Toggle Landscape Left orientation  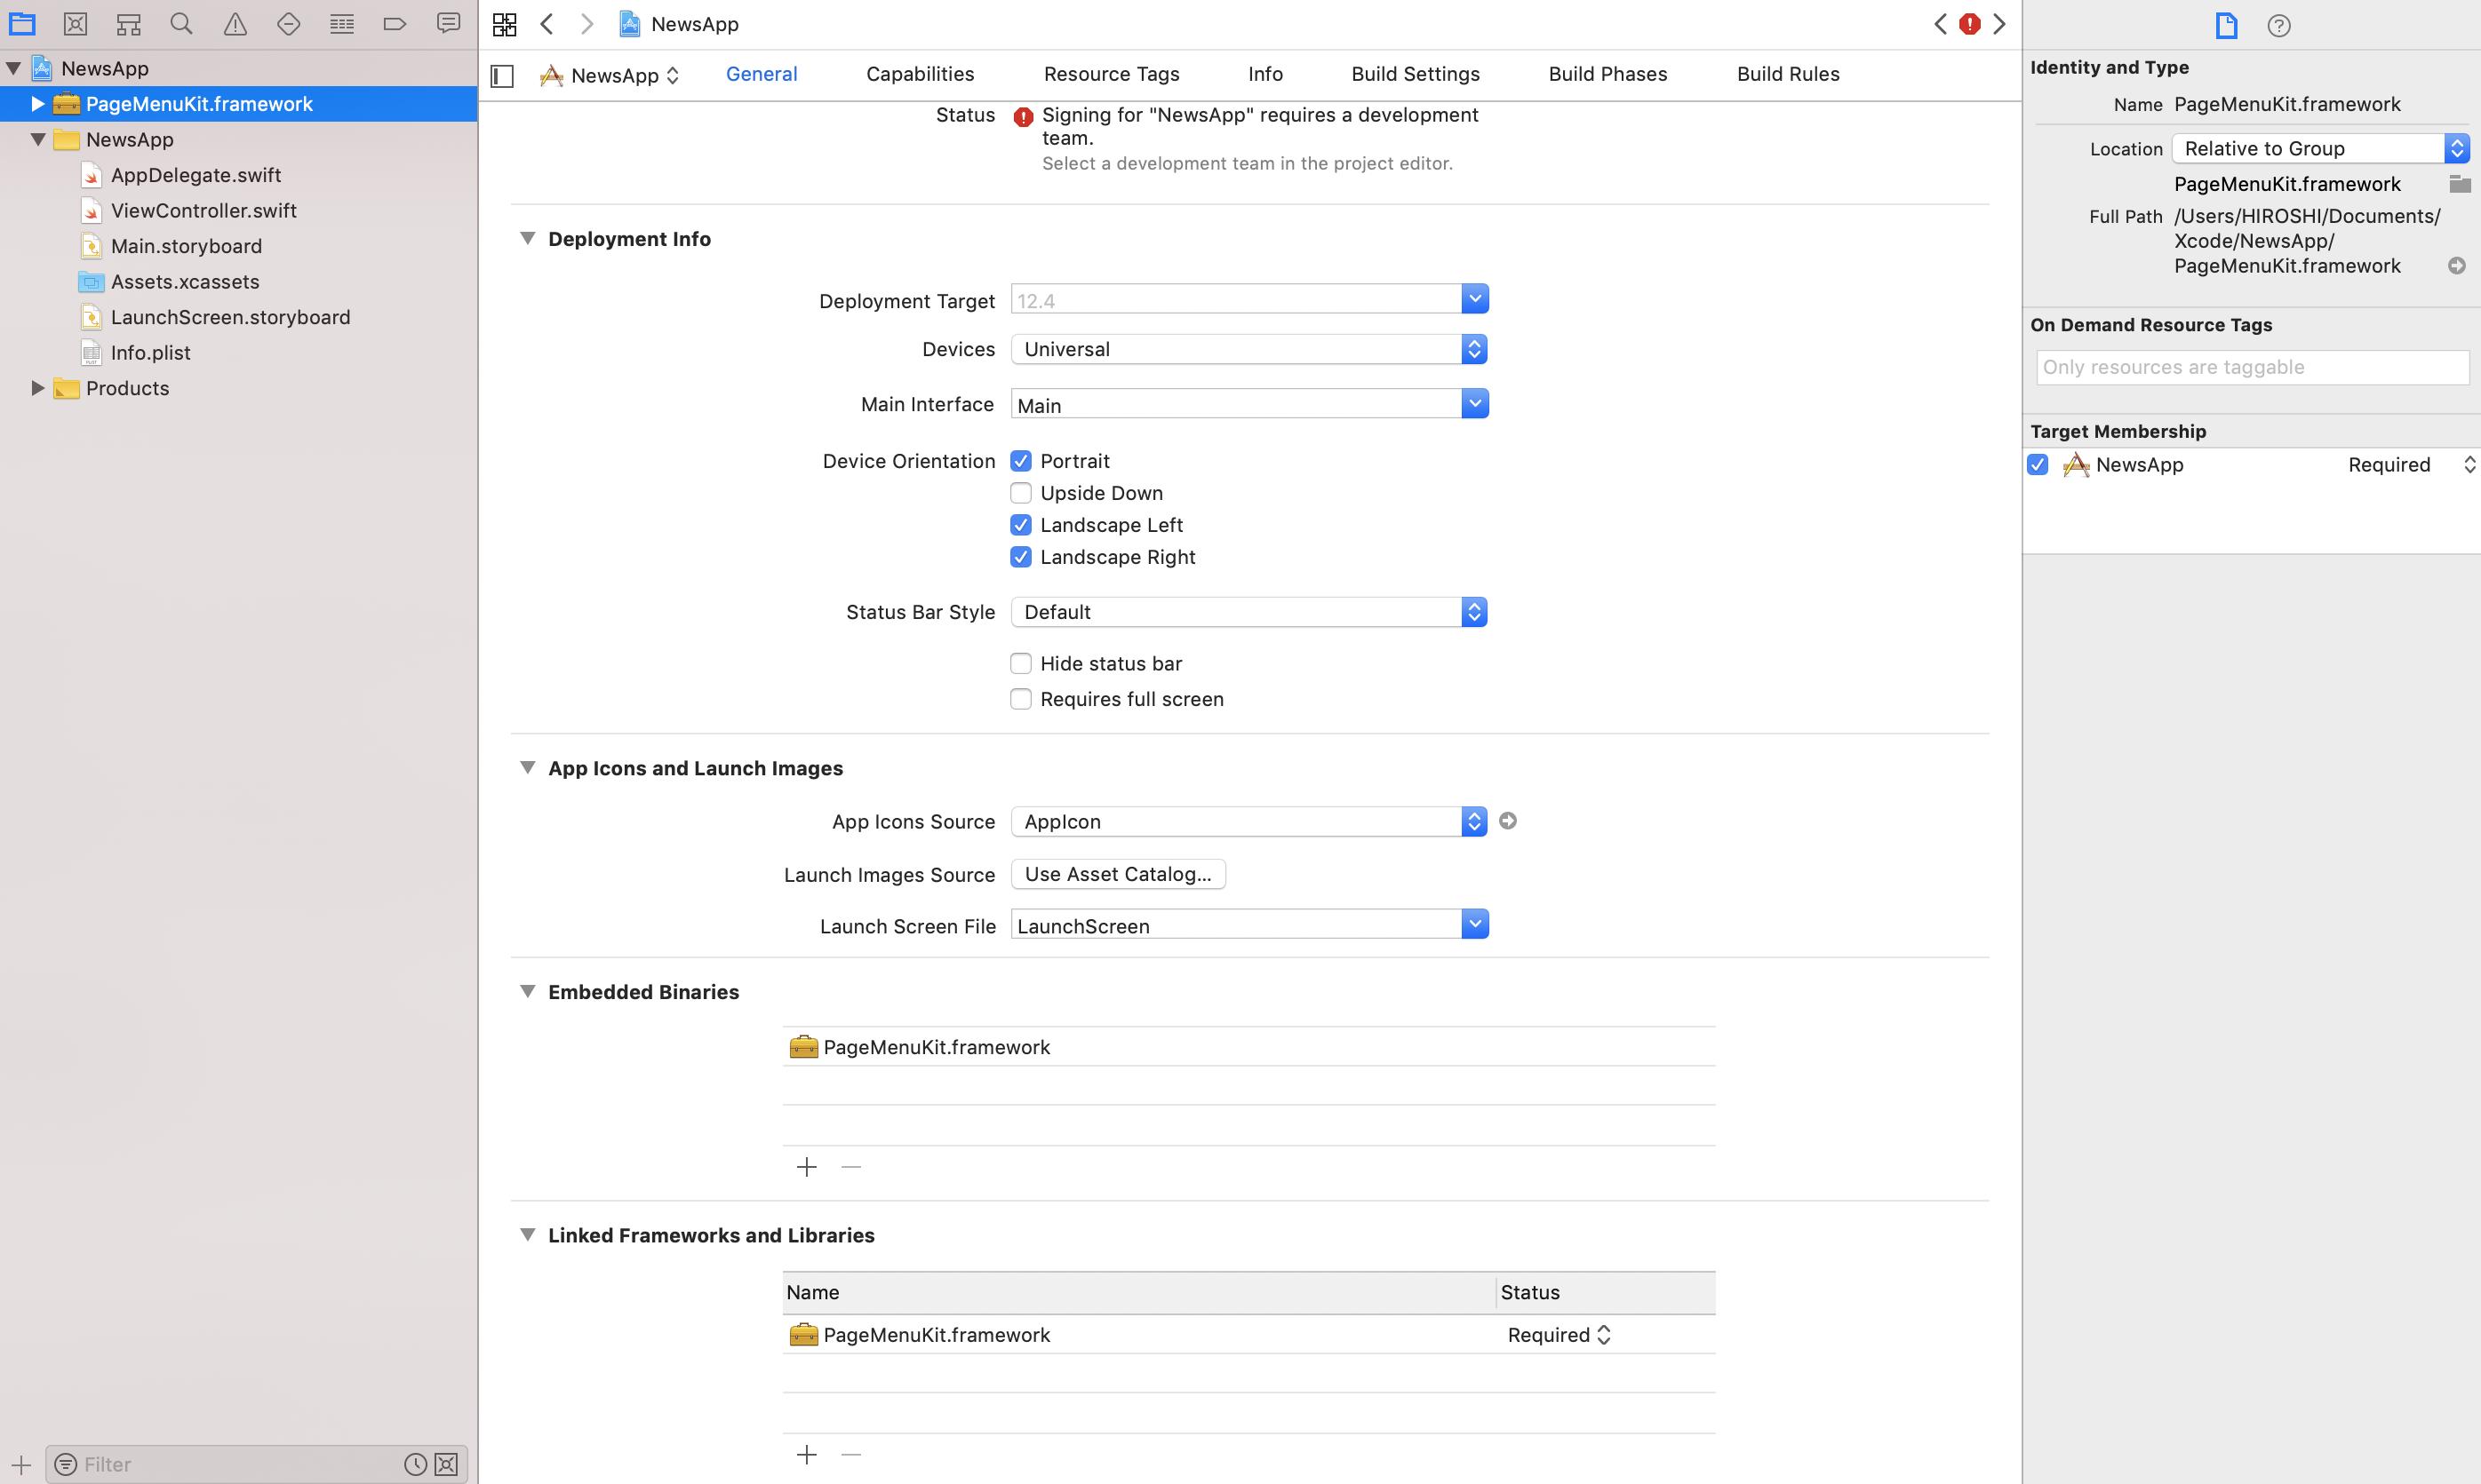point(1020,525)
